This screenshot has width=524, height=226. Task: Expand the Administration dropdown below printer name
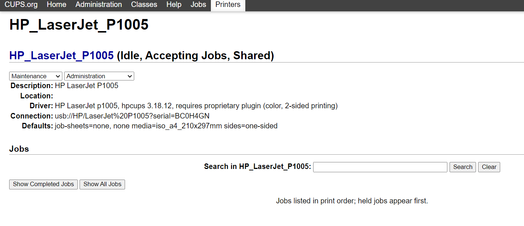click(99, 76)
